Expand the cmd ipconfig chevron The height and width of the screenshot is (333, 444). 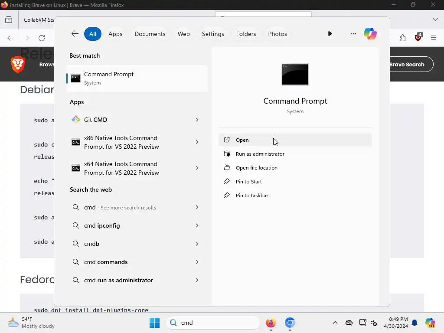point(197,225)
